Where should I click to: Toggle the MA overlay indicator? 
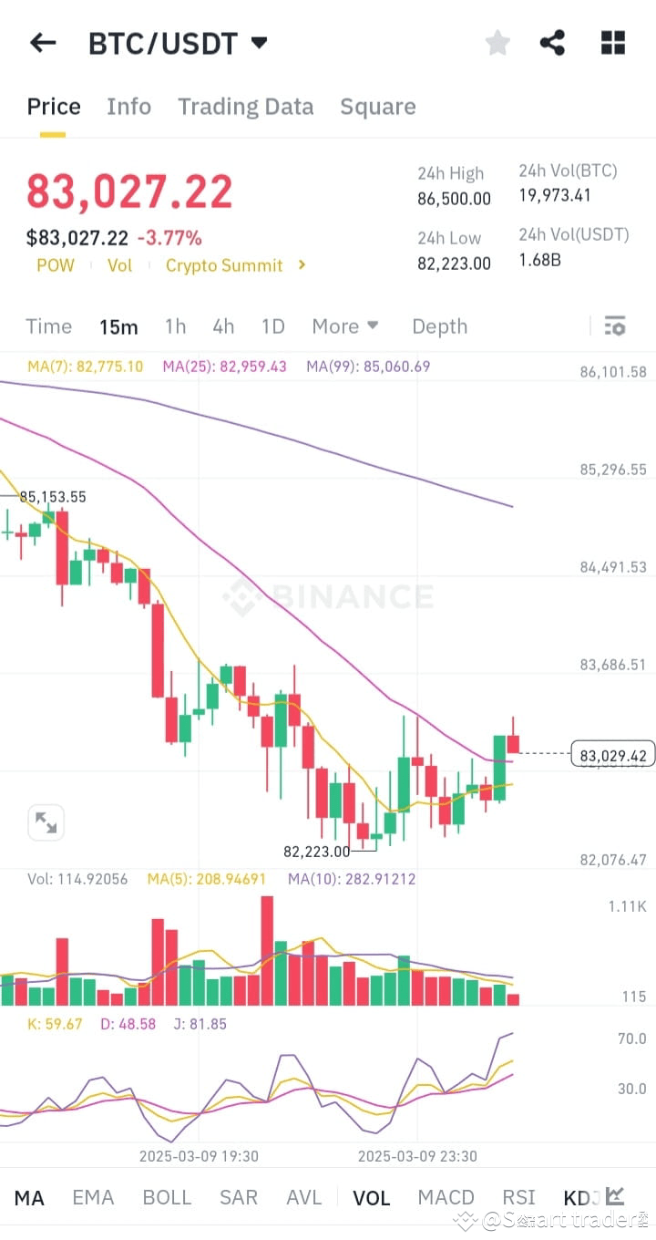29,1197
